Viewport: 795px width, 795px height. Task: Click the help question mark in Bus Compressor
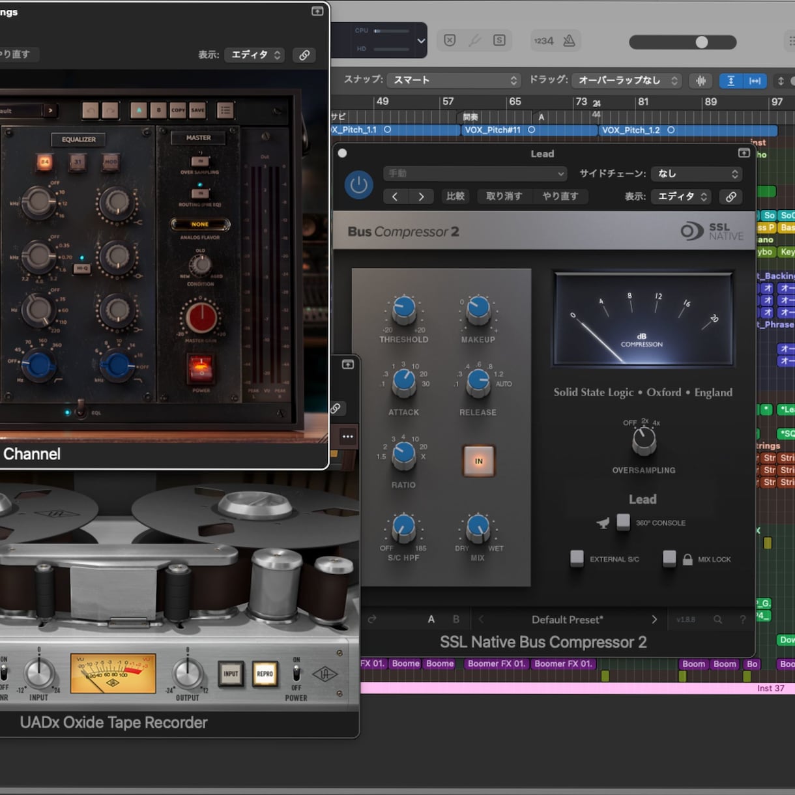[742, 620]
